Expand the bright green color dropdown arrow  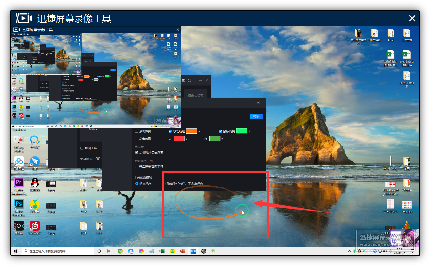249,131
